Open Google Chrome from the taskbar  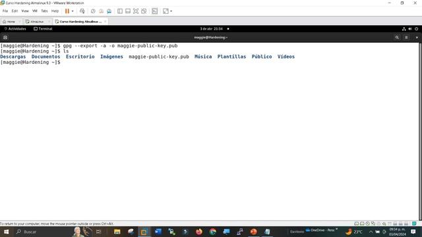tap(212, 232)
